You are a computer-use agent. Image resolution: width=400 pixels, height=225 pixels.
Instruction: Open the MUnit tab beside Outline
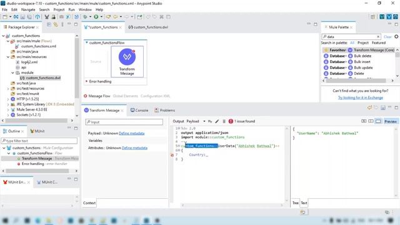click(37, 131)
